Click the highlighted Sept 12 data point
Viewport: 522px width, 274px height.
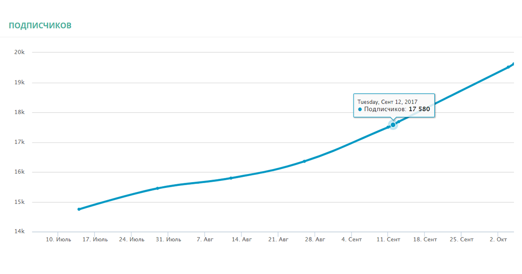pyautogui.click(x=393, y=125)
